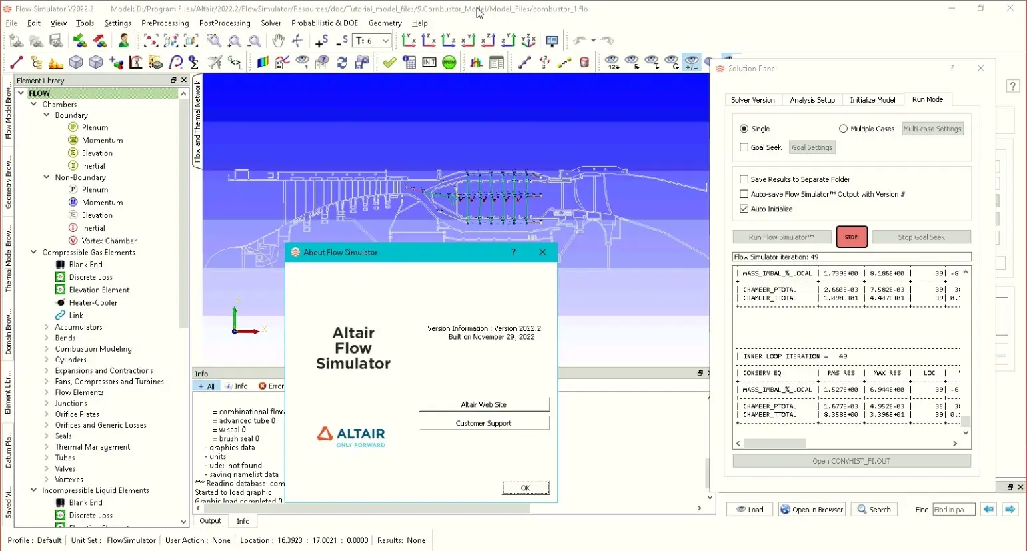Click the Altair Web Site button

point(484,404)
